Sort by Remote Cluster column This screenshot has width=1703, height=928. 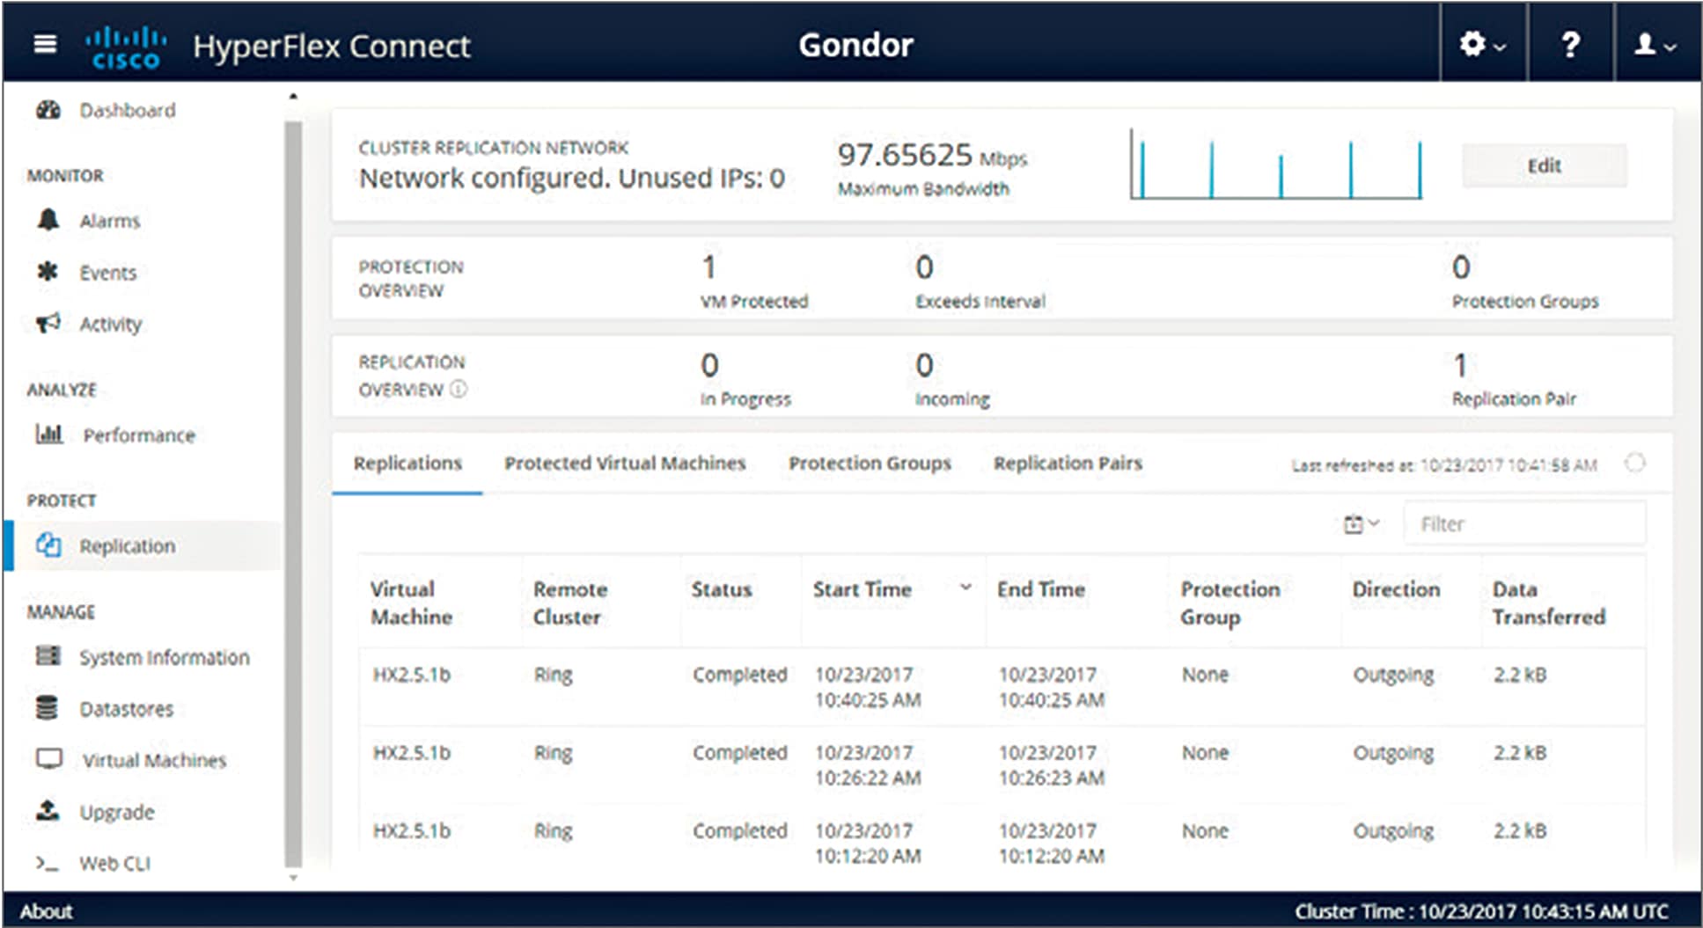(x=569, y=603)
